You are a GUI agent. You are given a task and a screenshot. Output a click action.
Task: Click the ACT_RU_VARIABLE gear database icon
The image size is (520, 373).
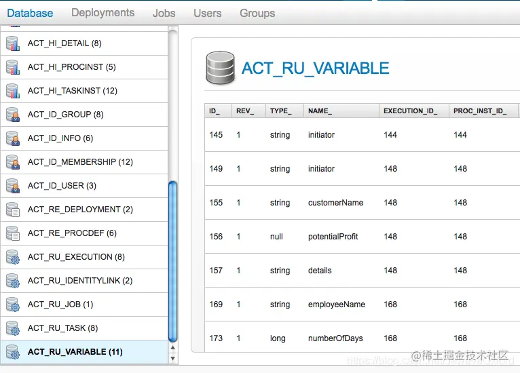coord(13,352)
